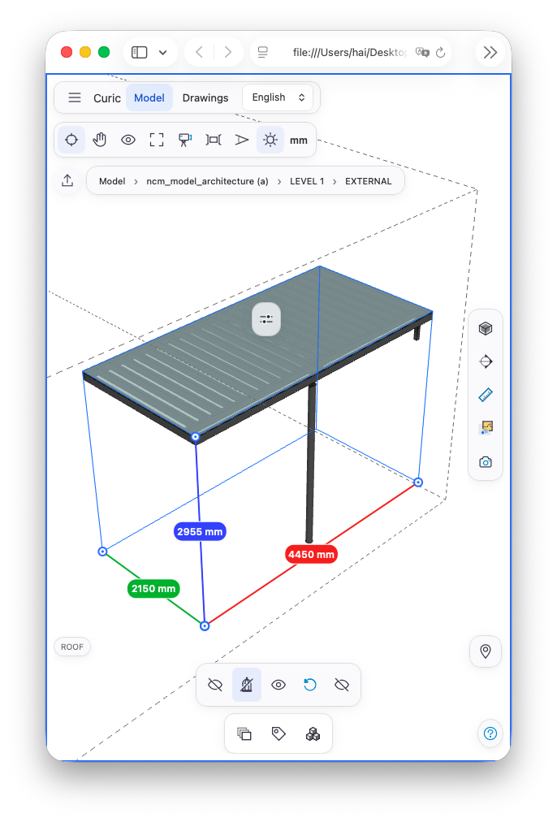Select the walk camera tool
This screenshot has height=822, width=557.
point(184,140)
